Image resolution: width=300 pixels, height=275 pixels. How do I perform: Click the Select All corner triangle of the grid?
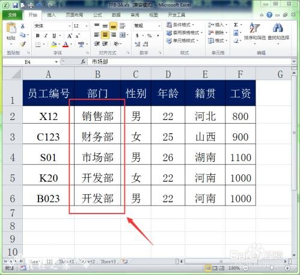coord(16,74)
